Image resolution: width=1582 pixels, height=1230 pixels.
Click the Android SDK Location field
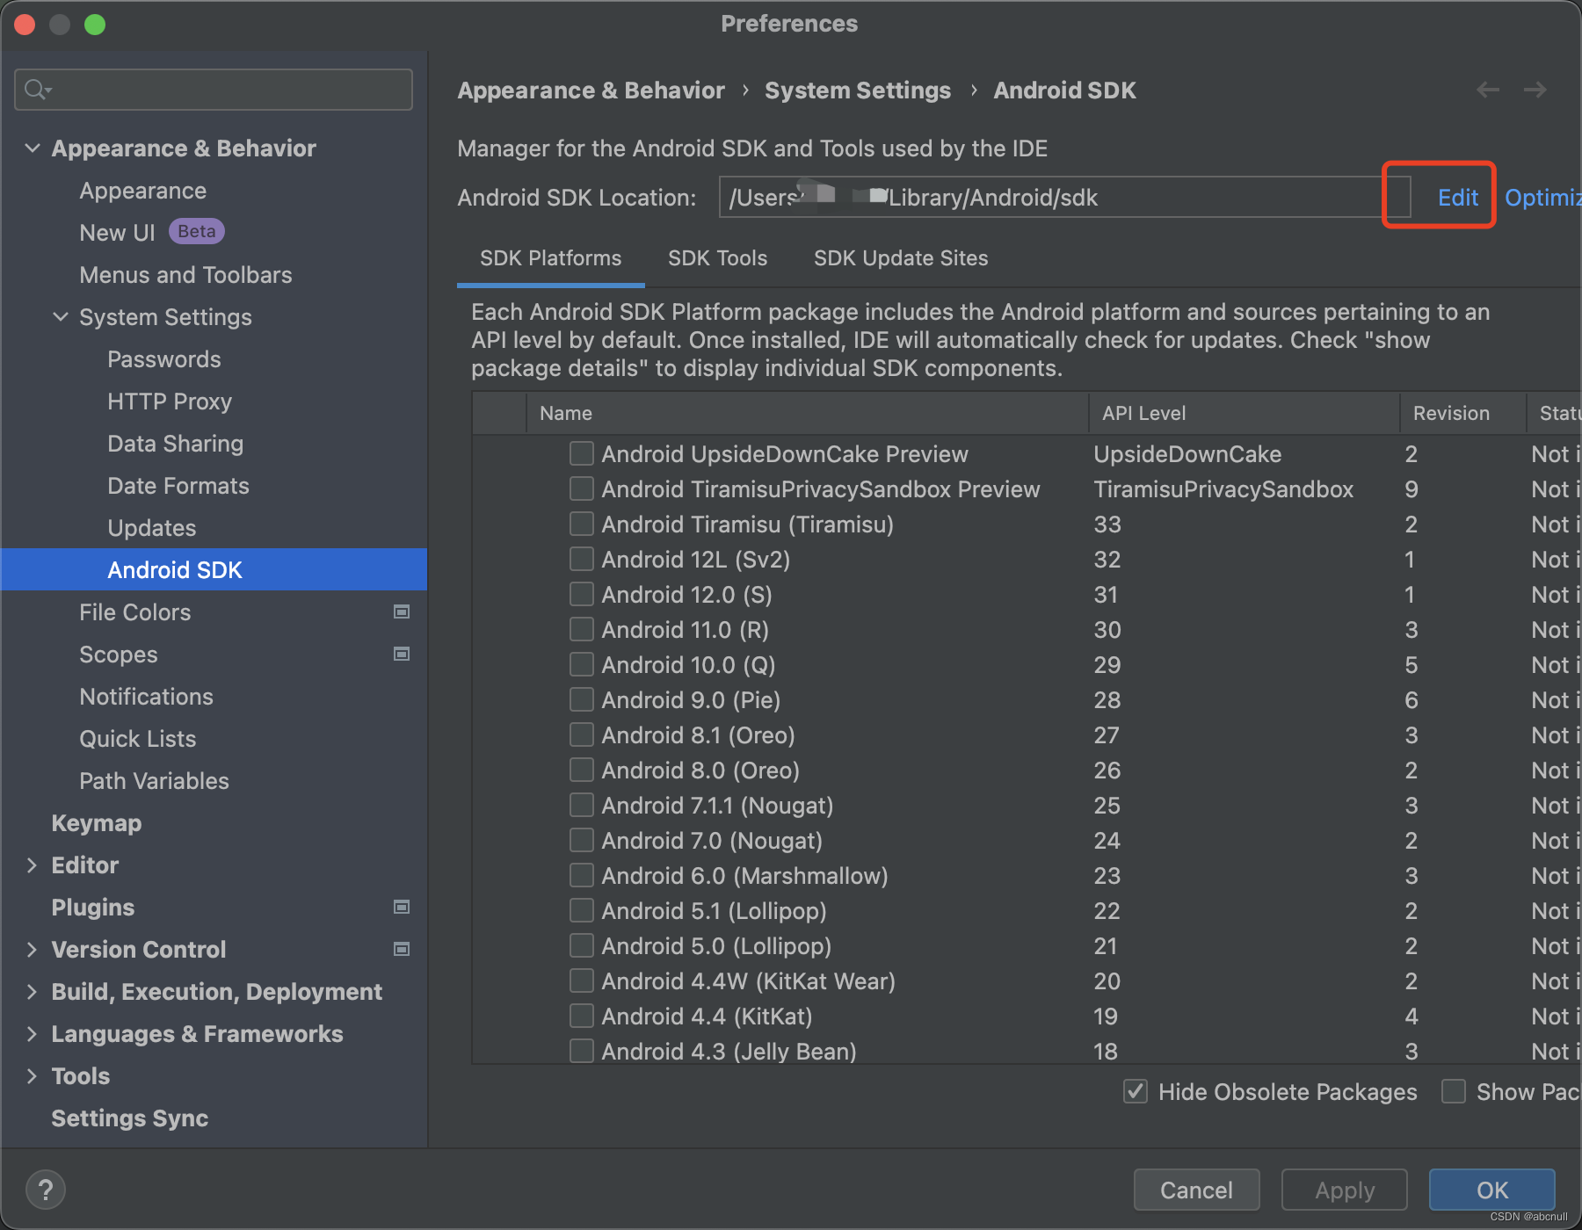1055,198
